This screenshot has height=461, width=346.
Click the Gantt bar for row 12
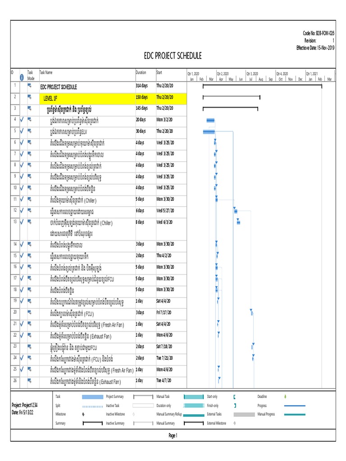(x=236, y=211)
